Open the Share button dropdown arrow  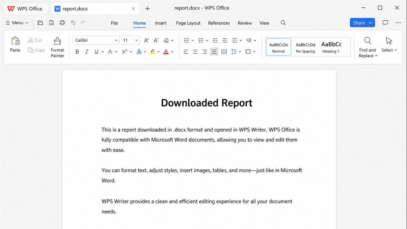click(x=370, y=23)
